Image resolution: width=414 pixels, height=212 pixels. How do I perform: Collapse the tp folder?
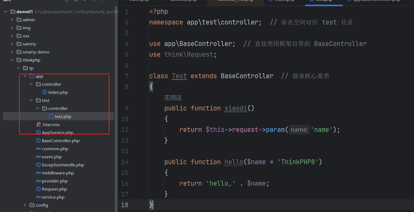(19, 68)
